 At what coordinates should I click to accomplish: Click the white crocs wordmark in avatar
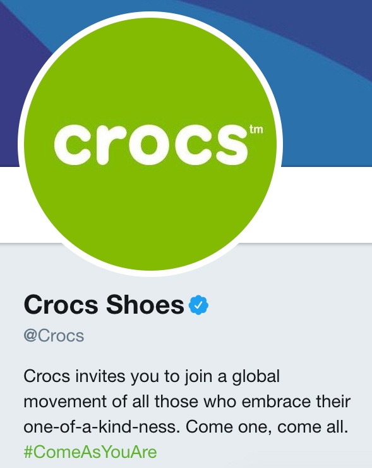151,144
